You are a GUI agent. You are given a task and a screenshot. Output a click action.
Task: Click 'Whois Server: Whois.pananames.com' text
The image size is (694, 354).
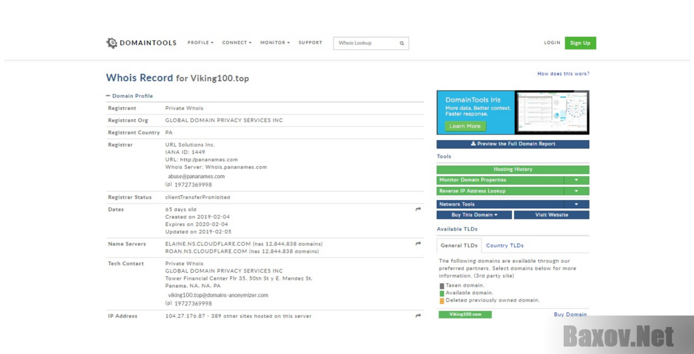(216, 167)
